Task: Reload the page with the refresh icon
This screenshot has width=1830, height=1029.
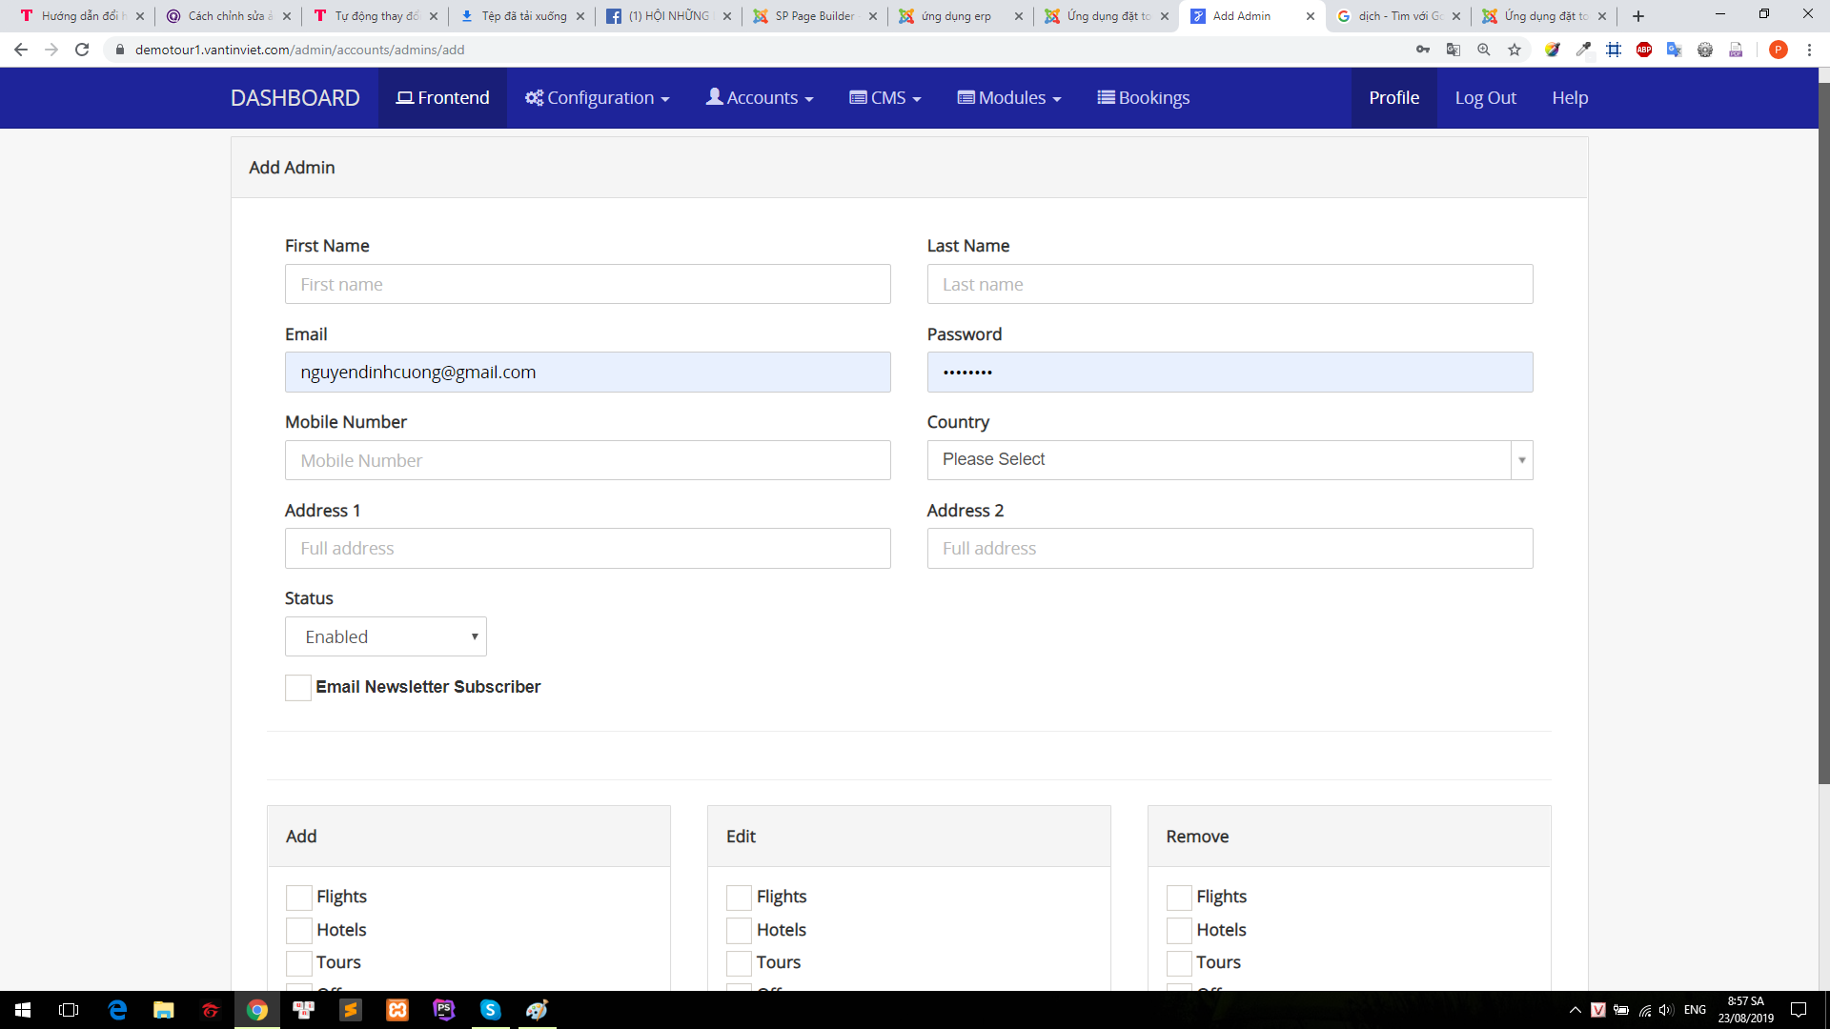Action: pyautogui.click(x=82, y=50)
